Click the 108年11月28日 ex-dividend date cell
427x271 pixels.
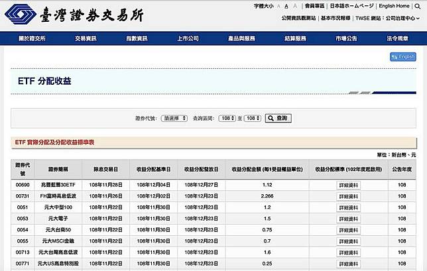(x=106, y=185)
